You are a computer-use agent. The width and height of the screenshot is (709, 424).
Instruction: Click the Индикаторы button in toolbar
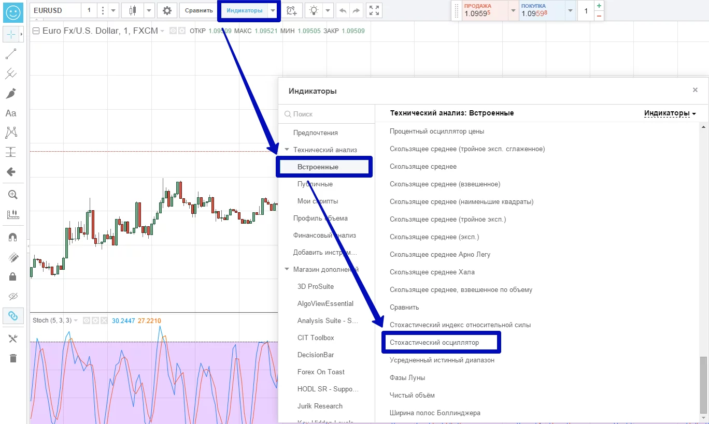click(x=245, y=10)
